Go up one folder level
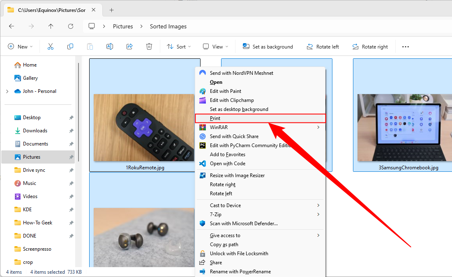452x277 pixels. [51, 26]
